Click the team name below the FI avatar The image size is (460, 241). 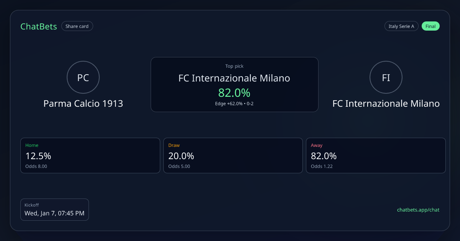click(386, 104)
